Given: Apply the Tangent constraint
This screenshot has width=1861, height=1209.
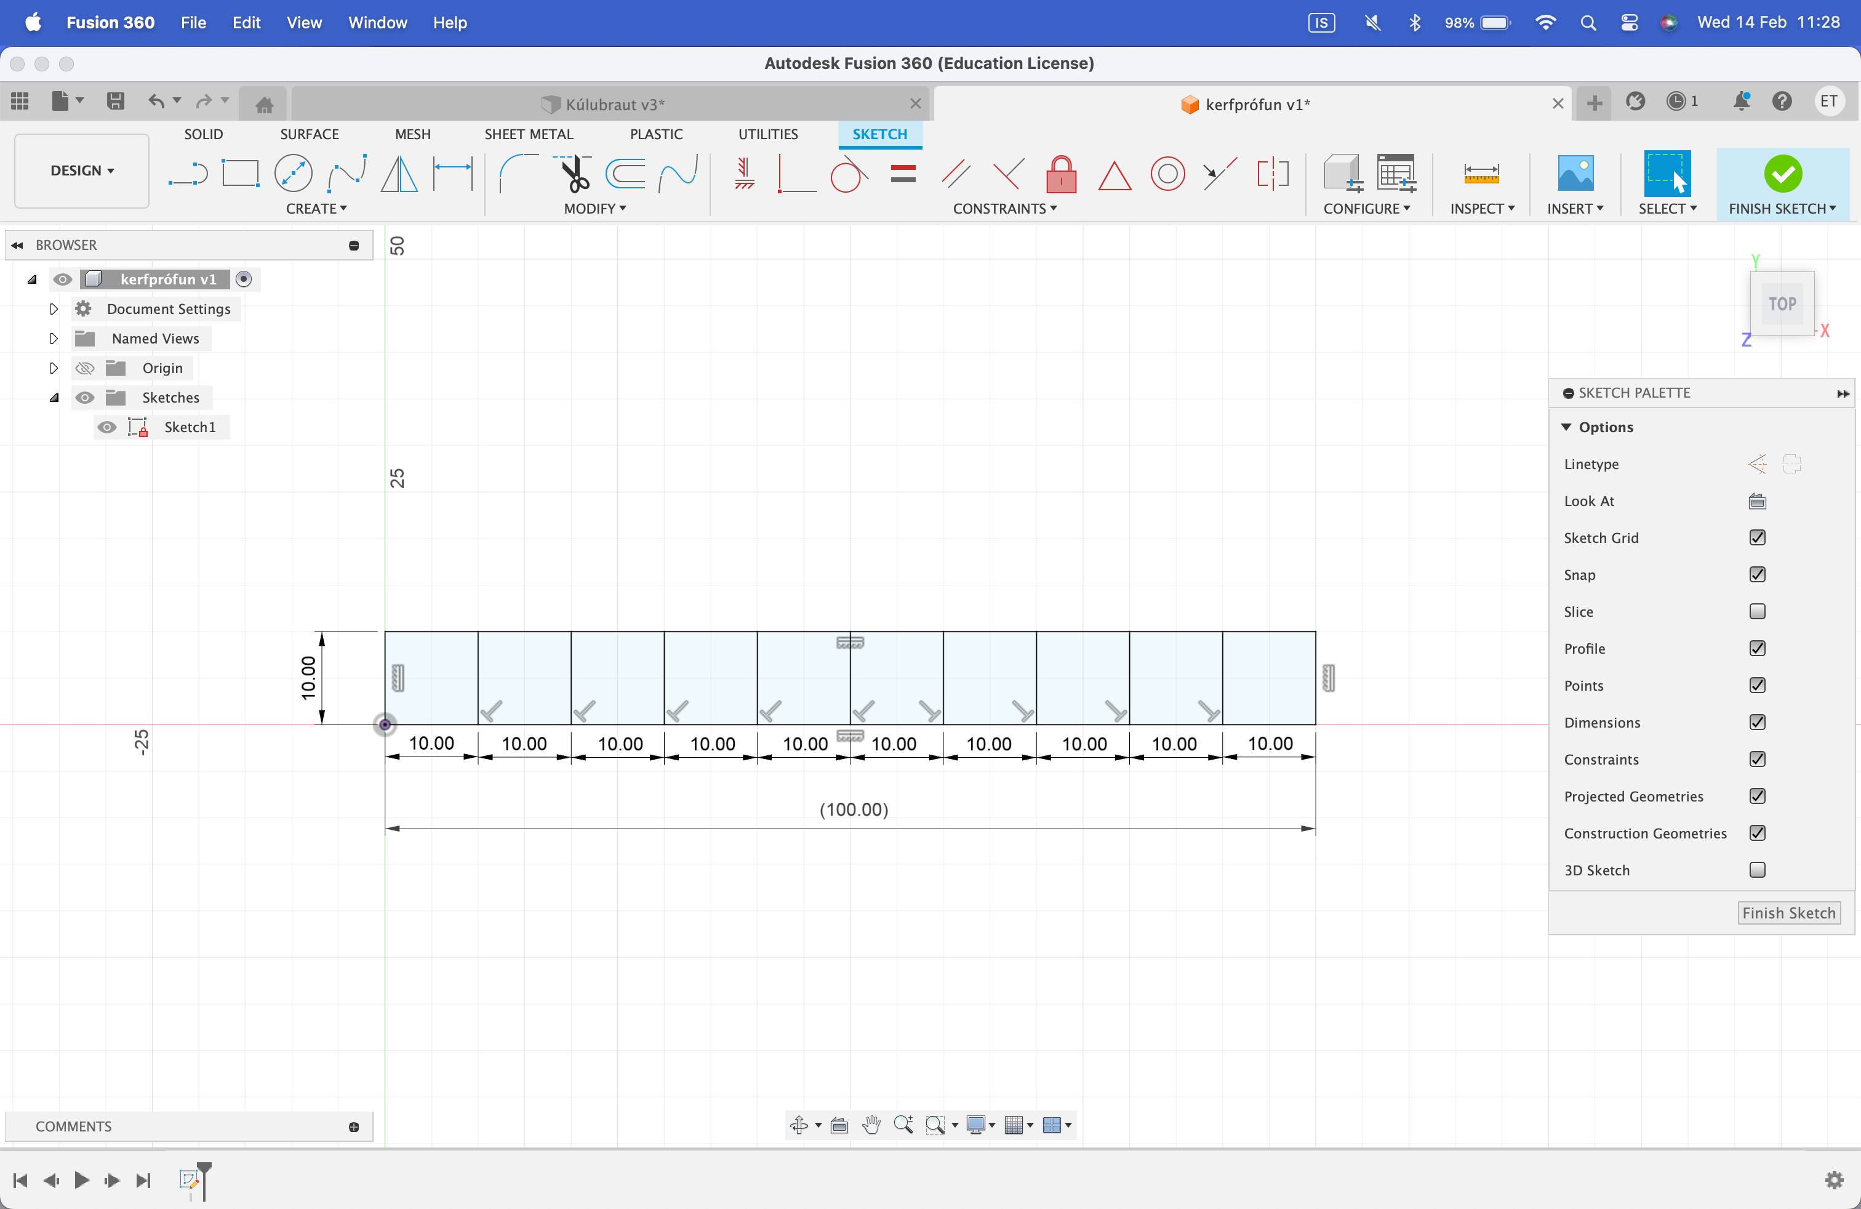Looking at the screenshot, I should pos(849,174).
